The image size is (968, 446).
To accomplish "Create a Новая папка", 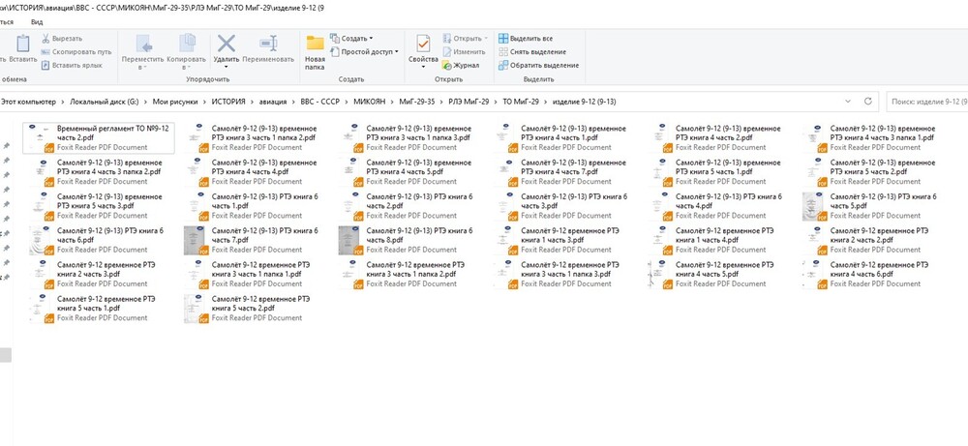I will coord(315,52).
